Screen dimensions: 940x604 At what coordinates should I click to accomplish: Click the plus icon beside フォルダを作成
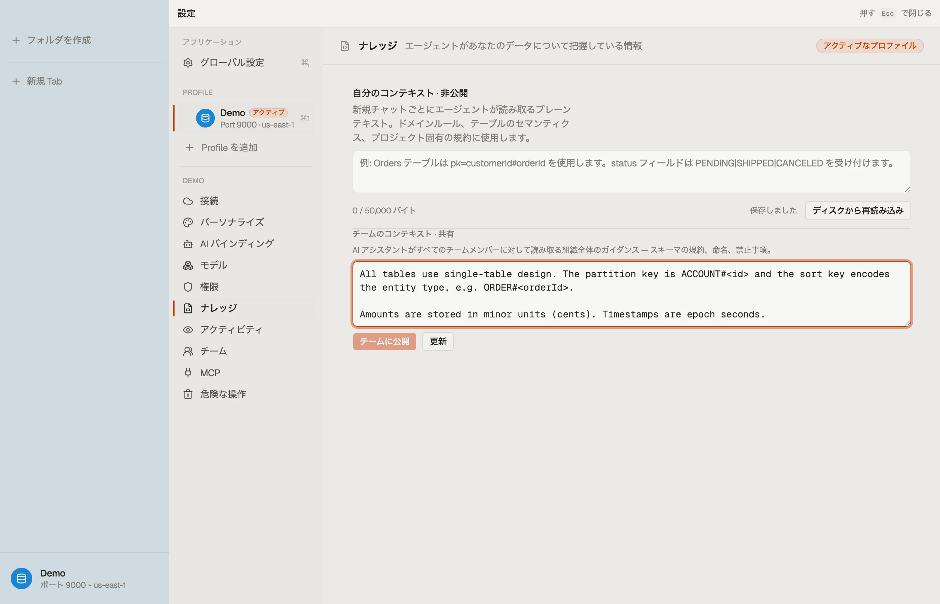[x=16, y=40]
